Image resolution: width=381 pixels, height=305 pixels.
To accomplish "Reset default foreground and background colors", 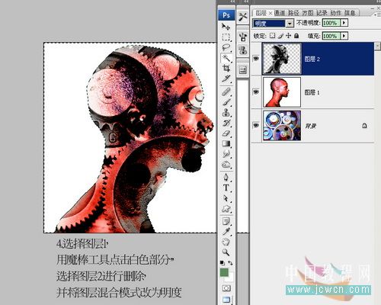I will (223, 262).
